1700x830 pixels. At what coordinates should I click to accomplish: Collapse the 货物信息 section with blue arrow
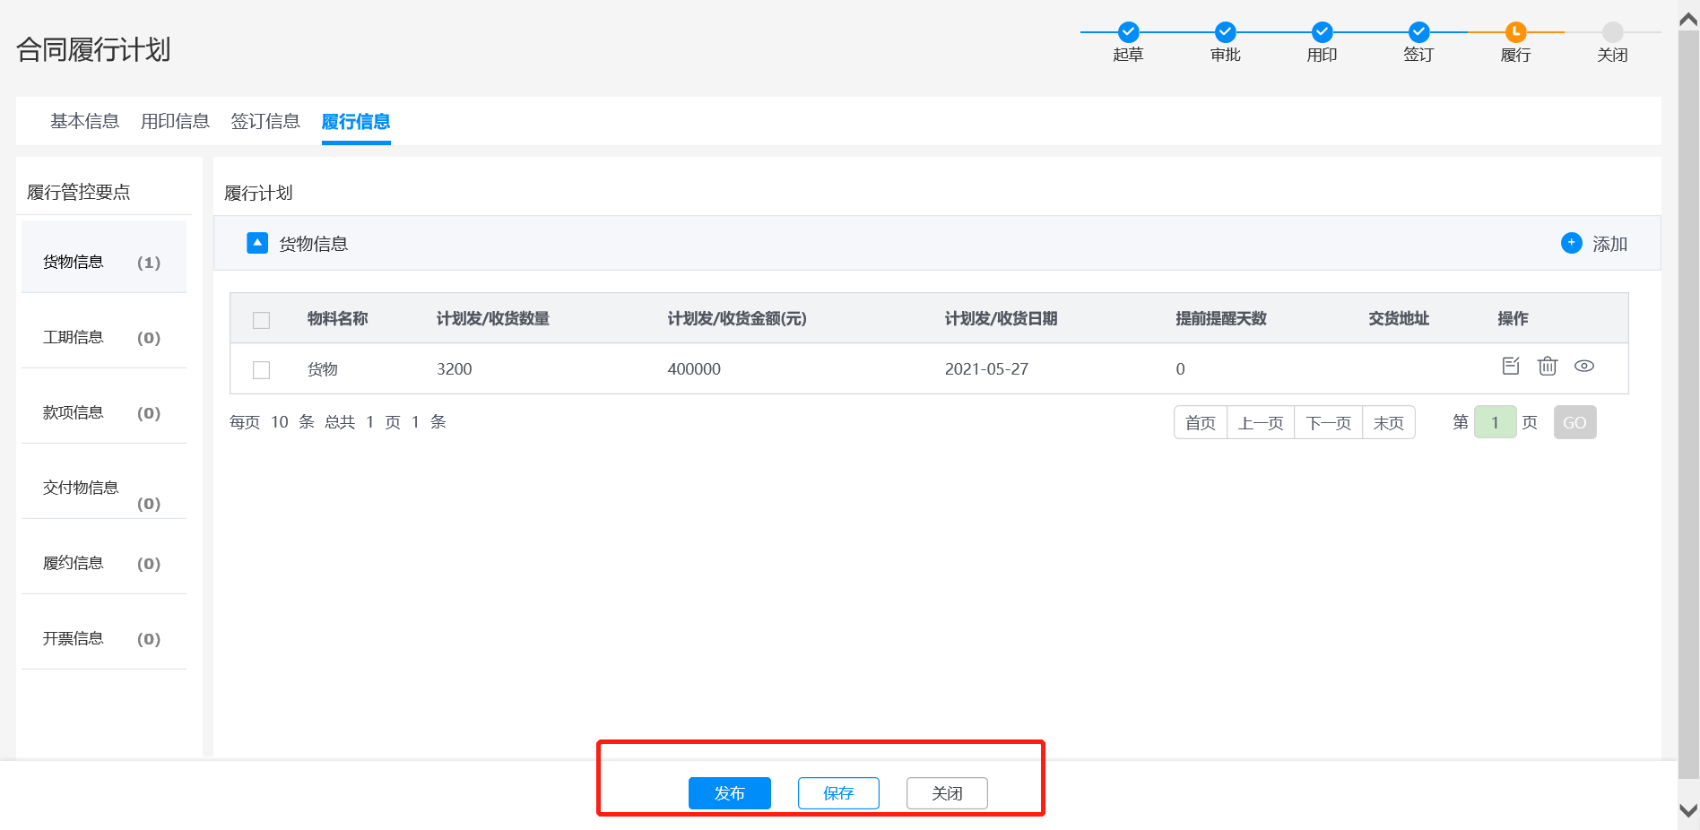[257, 243]
